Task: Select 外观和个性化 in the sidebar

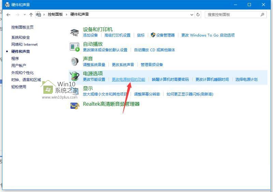Action: [x=22, y=73]
